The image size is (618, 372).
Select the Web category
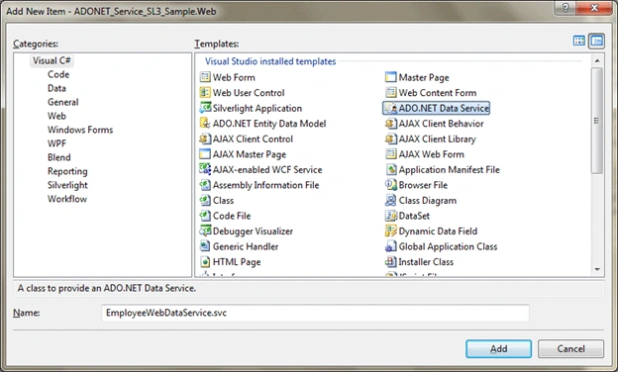pyautogui.click(x=56, y=116)
